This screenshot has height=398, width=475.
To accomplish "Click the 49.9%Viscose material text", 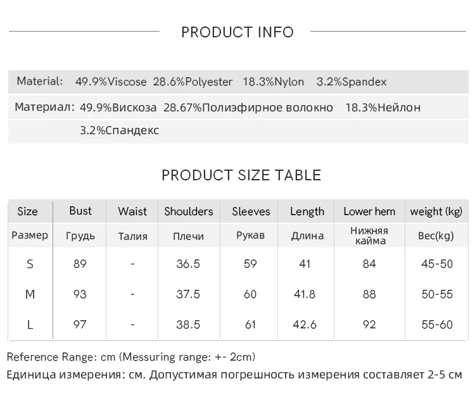I will tap(111, 82).
